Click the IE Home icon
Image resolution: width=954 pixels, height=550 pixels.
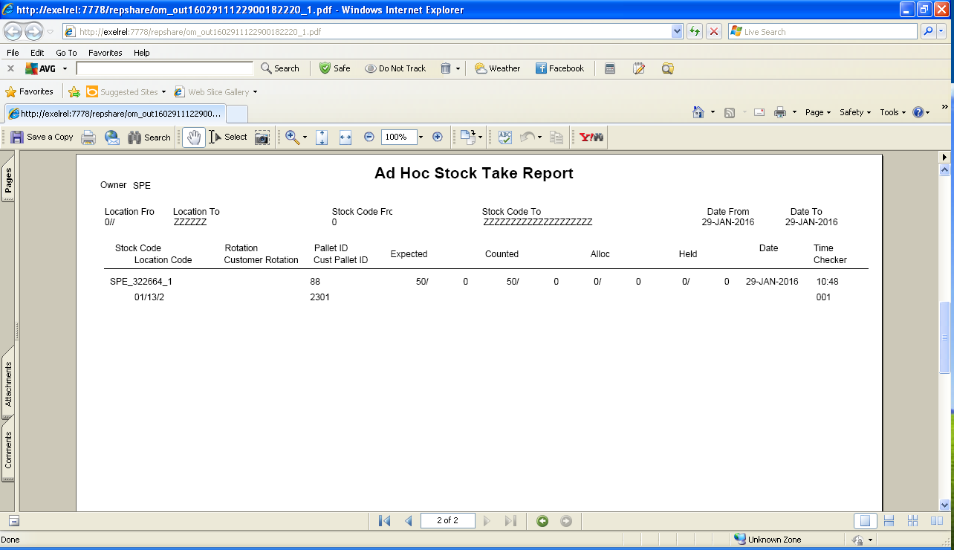coord(698,112)
